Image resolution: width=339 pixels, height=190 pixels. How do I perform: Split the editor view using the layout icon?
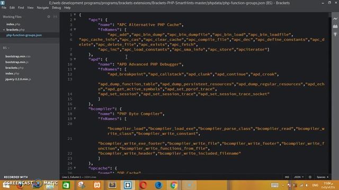tap(55, 16)
